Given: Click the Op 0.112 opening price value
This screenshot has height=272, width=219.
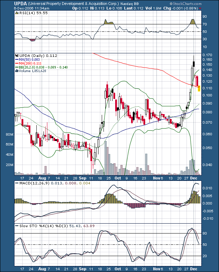Looking at the screenshot, I should [80, 8].
